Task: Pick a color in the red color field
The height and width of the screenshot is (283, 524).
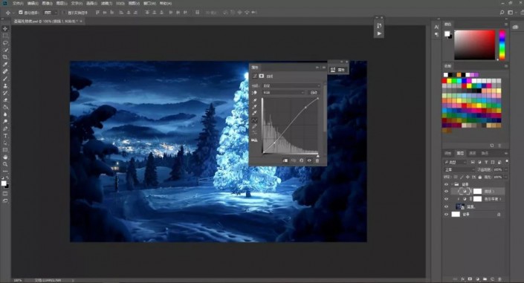Action: coord(474,45)
